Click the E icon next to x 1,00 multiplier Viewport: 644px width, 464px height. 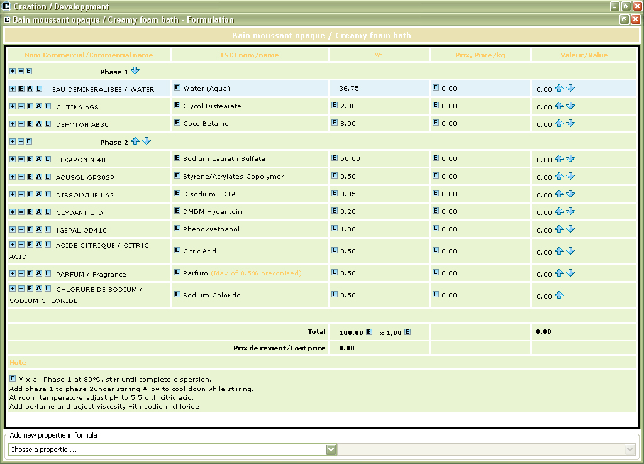408,332
